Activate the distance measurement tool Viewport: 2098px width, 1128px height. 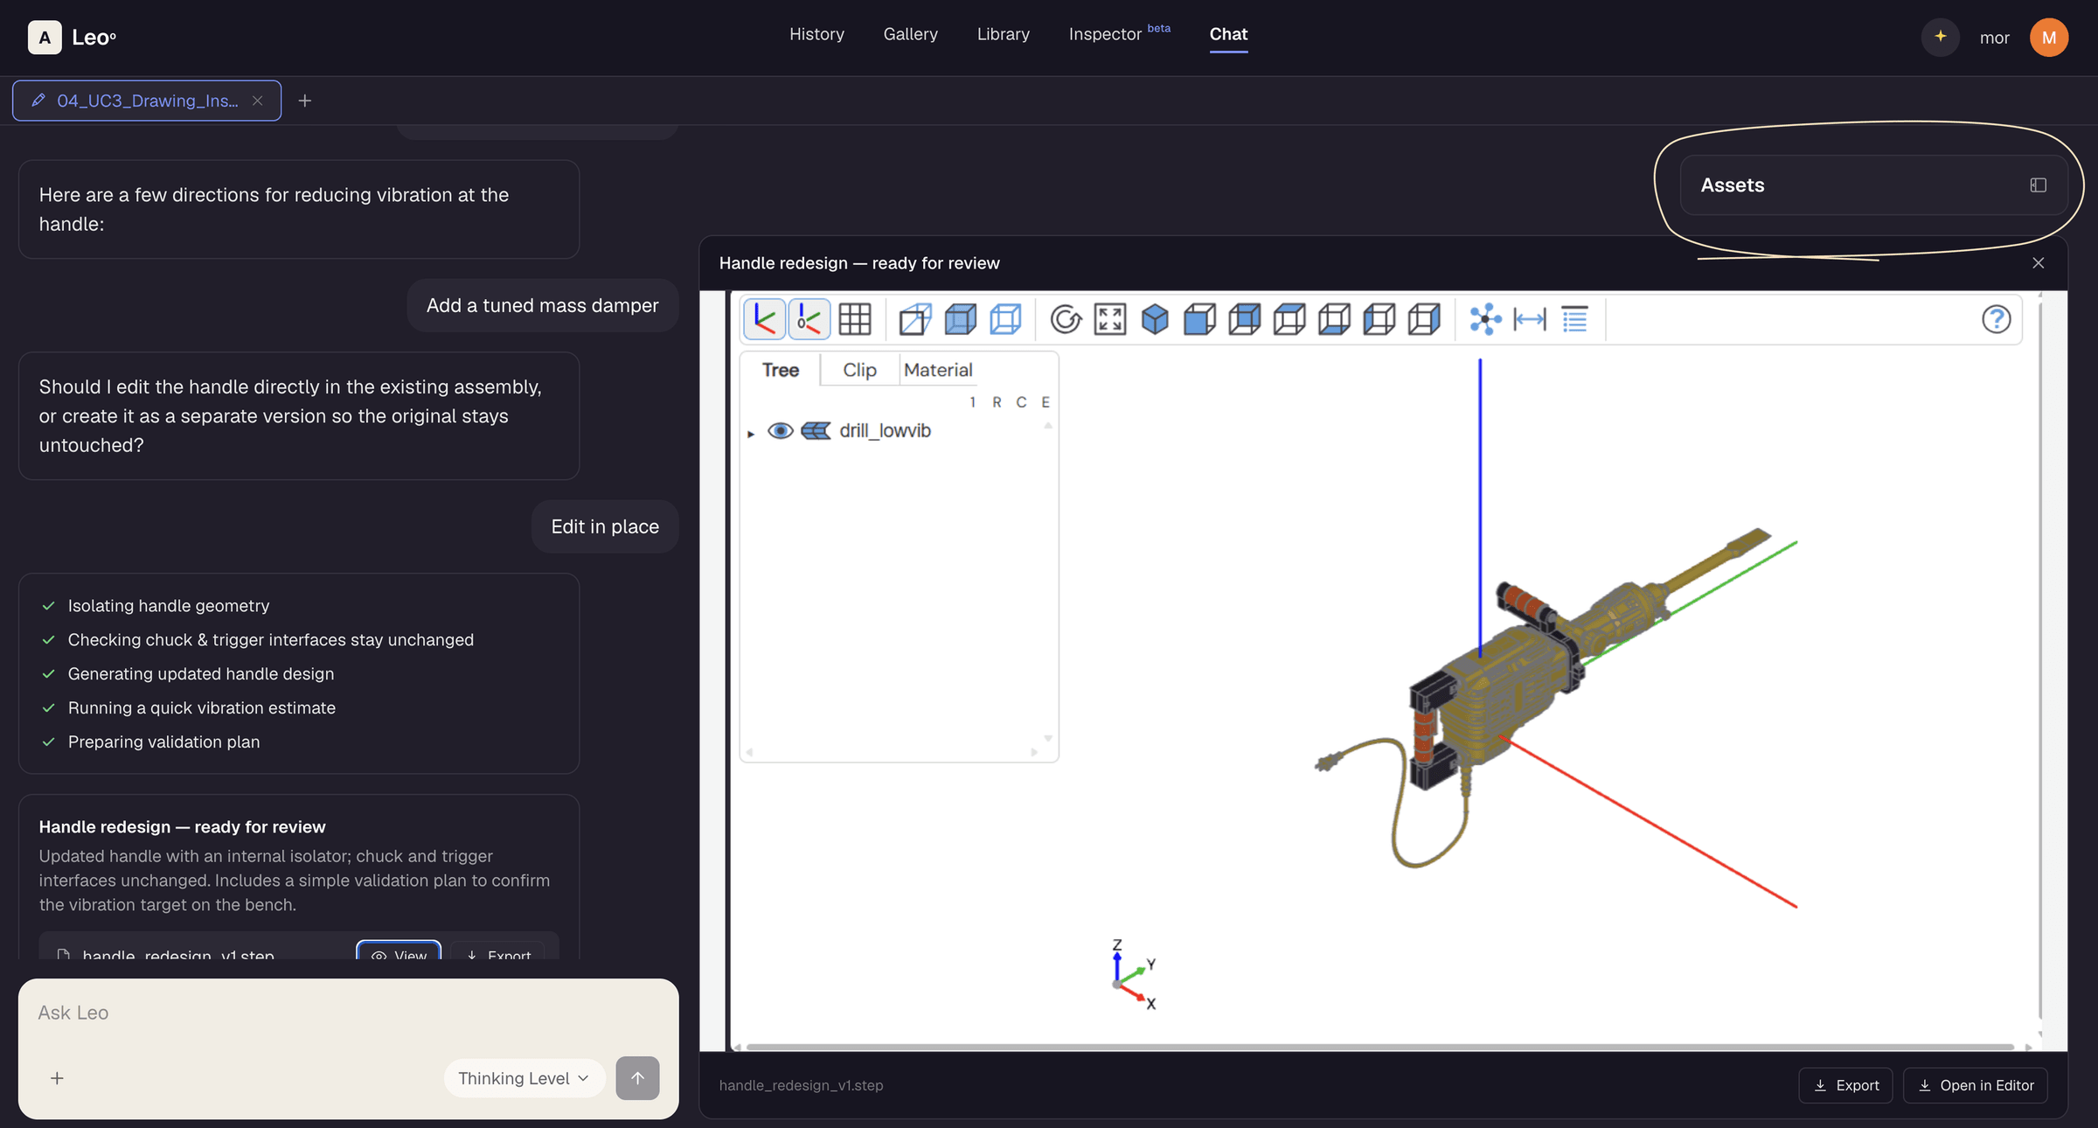[1530, 319]
